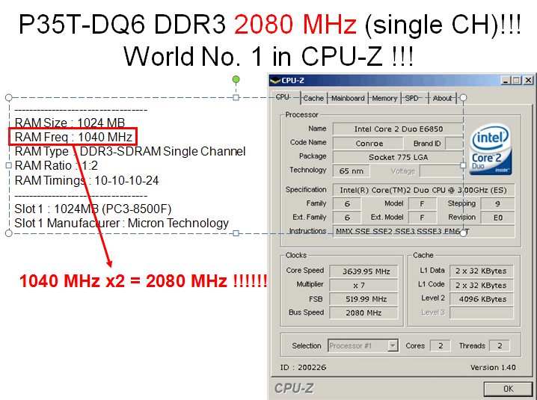
Task: Click the red-outlined RAM Freq box
Action: pos(73,137)
